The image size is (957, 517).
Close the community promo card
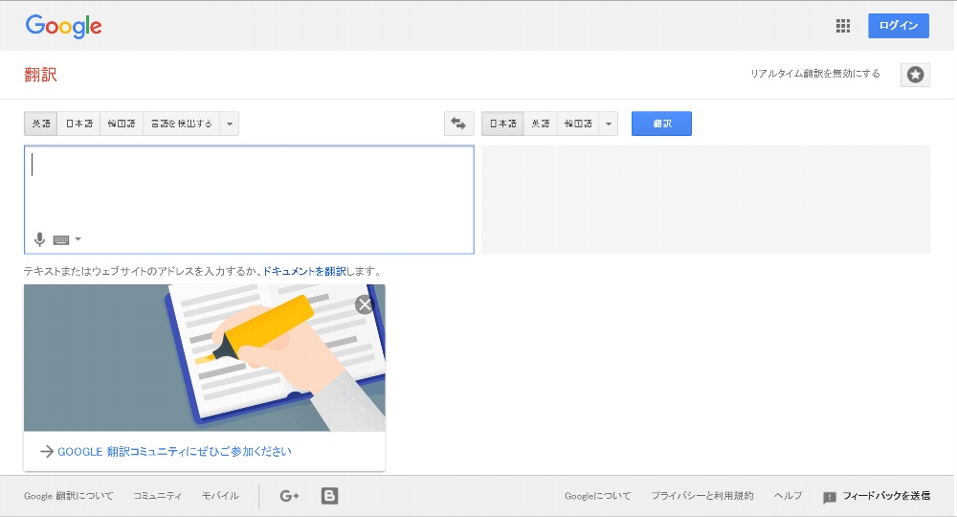(x=365, y=304)
